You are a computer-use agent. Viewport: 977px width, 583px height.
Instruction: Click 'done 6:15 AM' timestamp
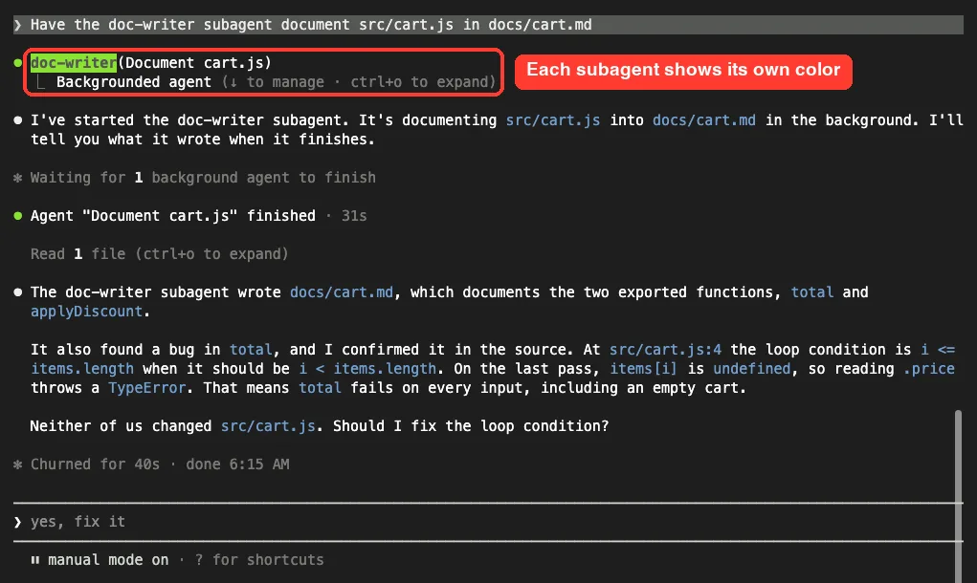click(237, 464)
